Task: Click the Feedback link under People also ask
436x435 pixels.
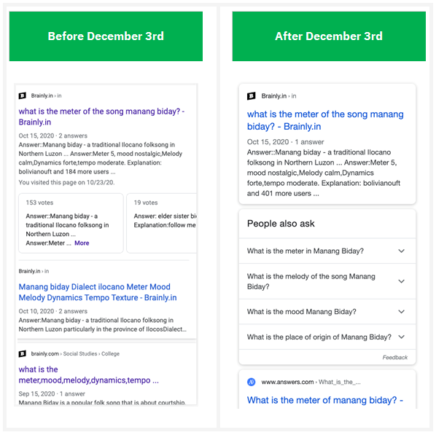Action: (395, 357)
